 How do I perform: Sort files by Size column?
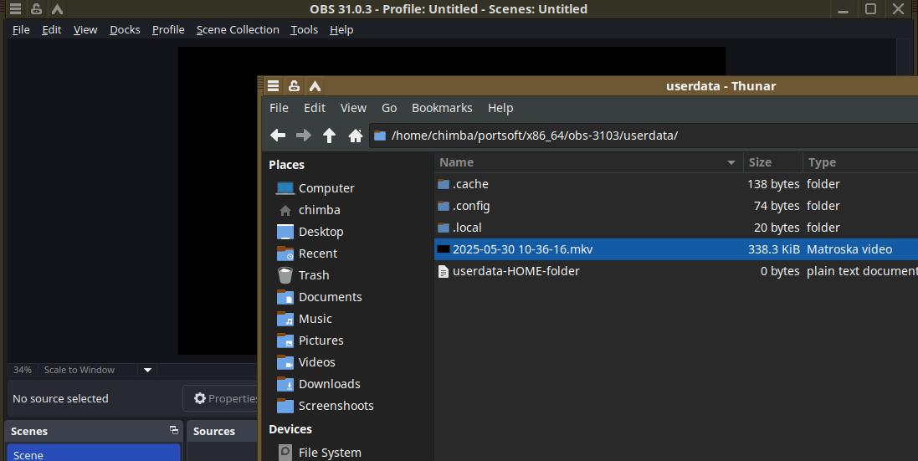(772, 162)
